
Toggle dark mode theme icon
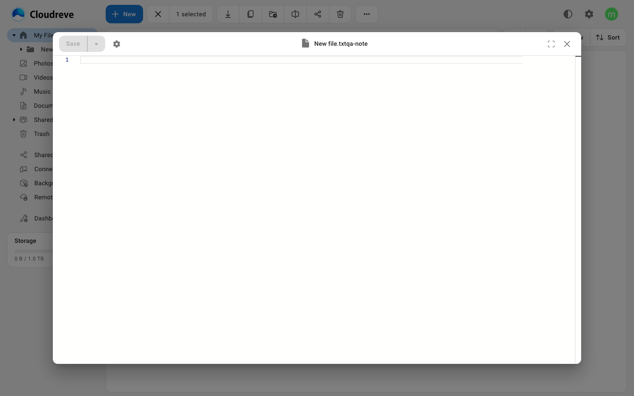coord(568,14)
